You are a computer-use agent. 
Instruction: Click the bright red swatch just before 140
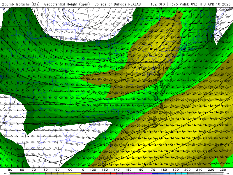(114, 174)
